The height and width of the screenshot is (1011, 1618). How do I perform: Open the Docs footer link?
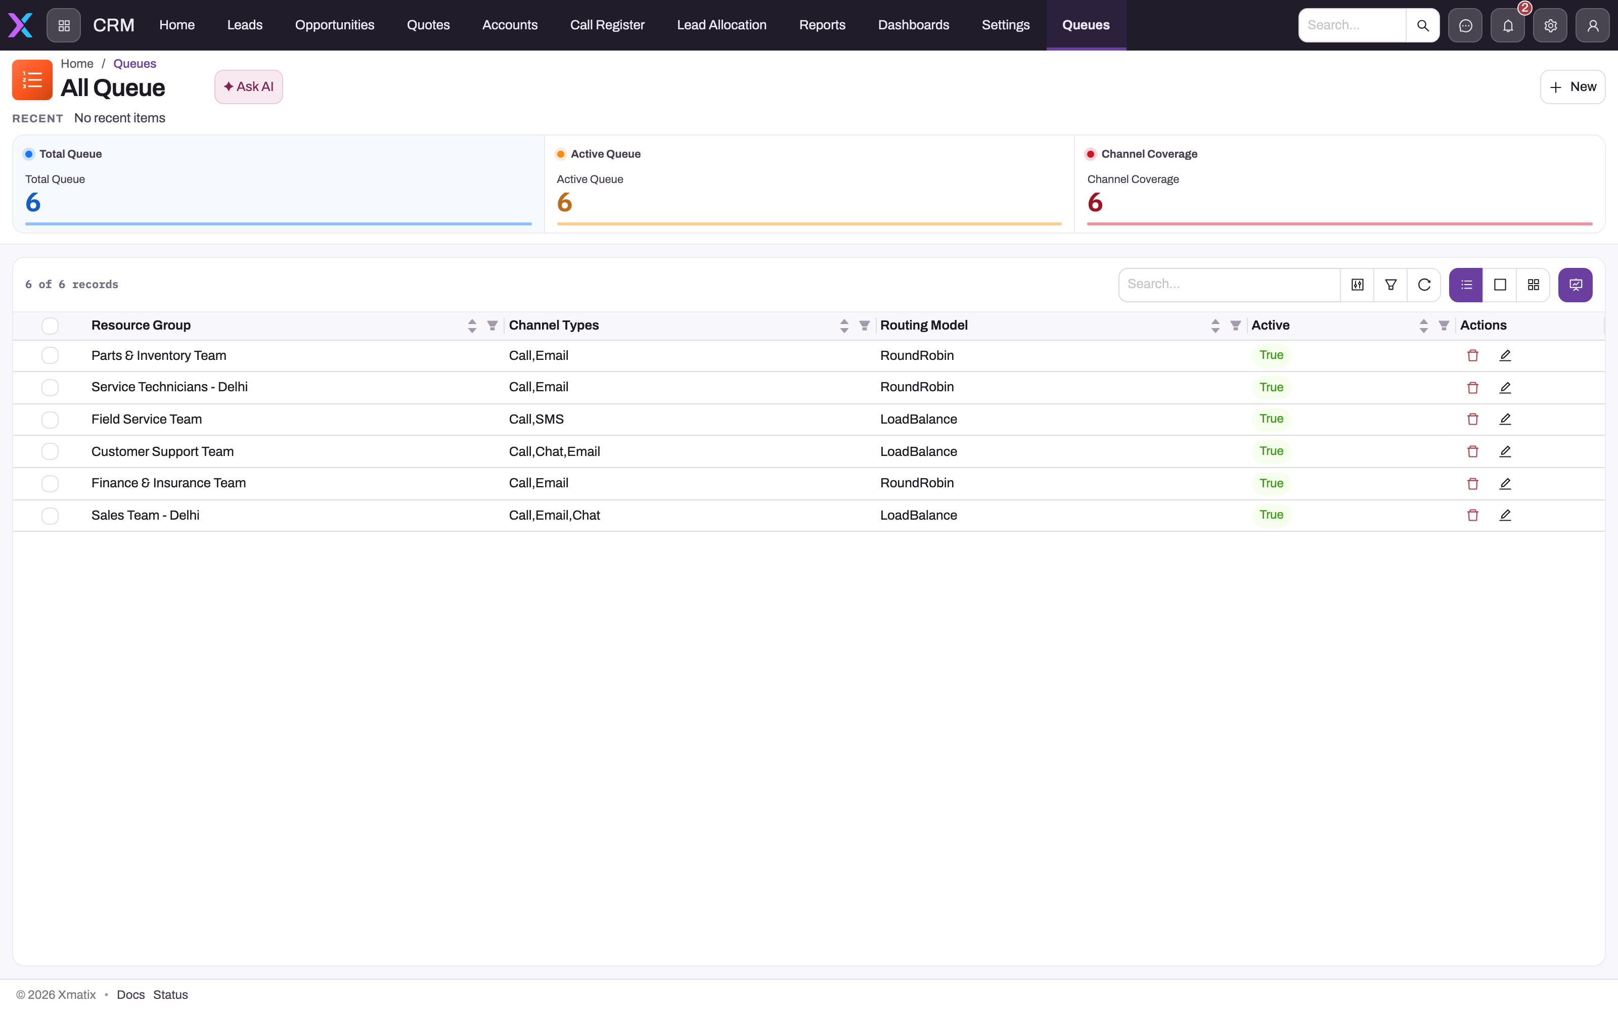point(130,994)
